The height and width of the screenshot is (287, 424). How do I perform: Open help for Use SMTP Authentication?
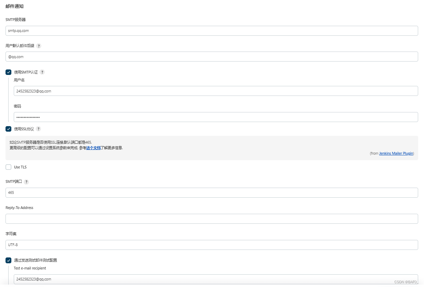click(42, 72)
